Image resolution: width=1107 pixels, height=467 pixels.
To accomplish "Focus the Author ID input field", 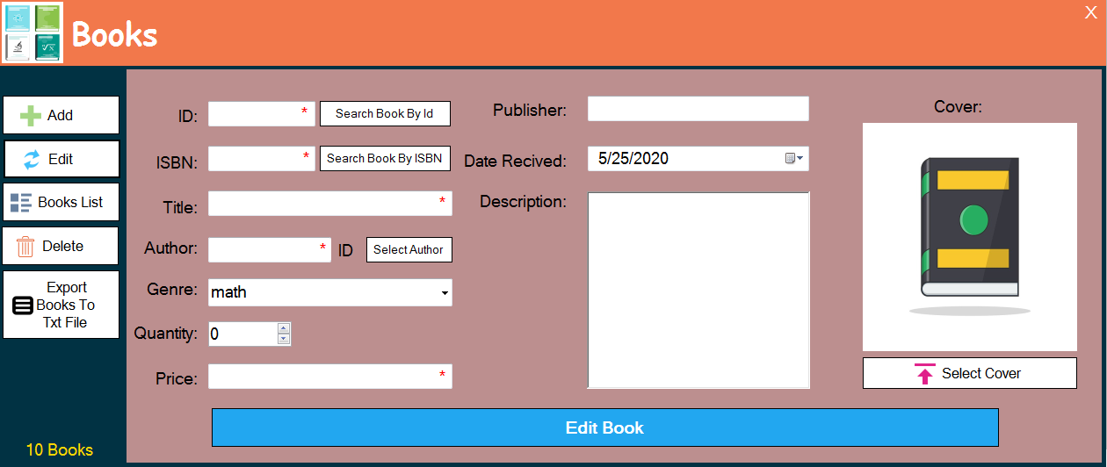I will (270, 249).
